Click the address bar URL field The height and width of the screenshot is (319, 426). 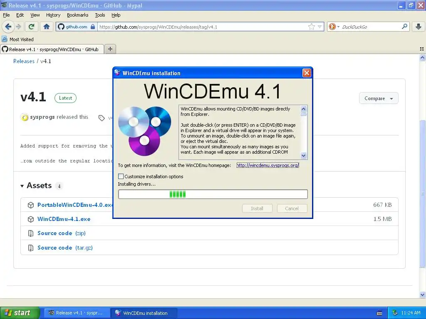tap(203, 27)
